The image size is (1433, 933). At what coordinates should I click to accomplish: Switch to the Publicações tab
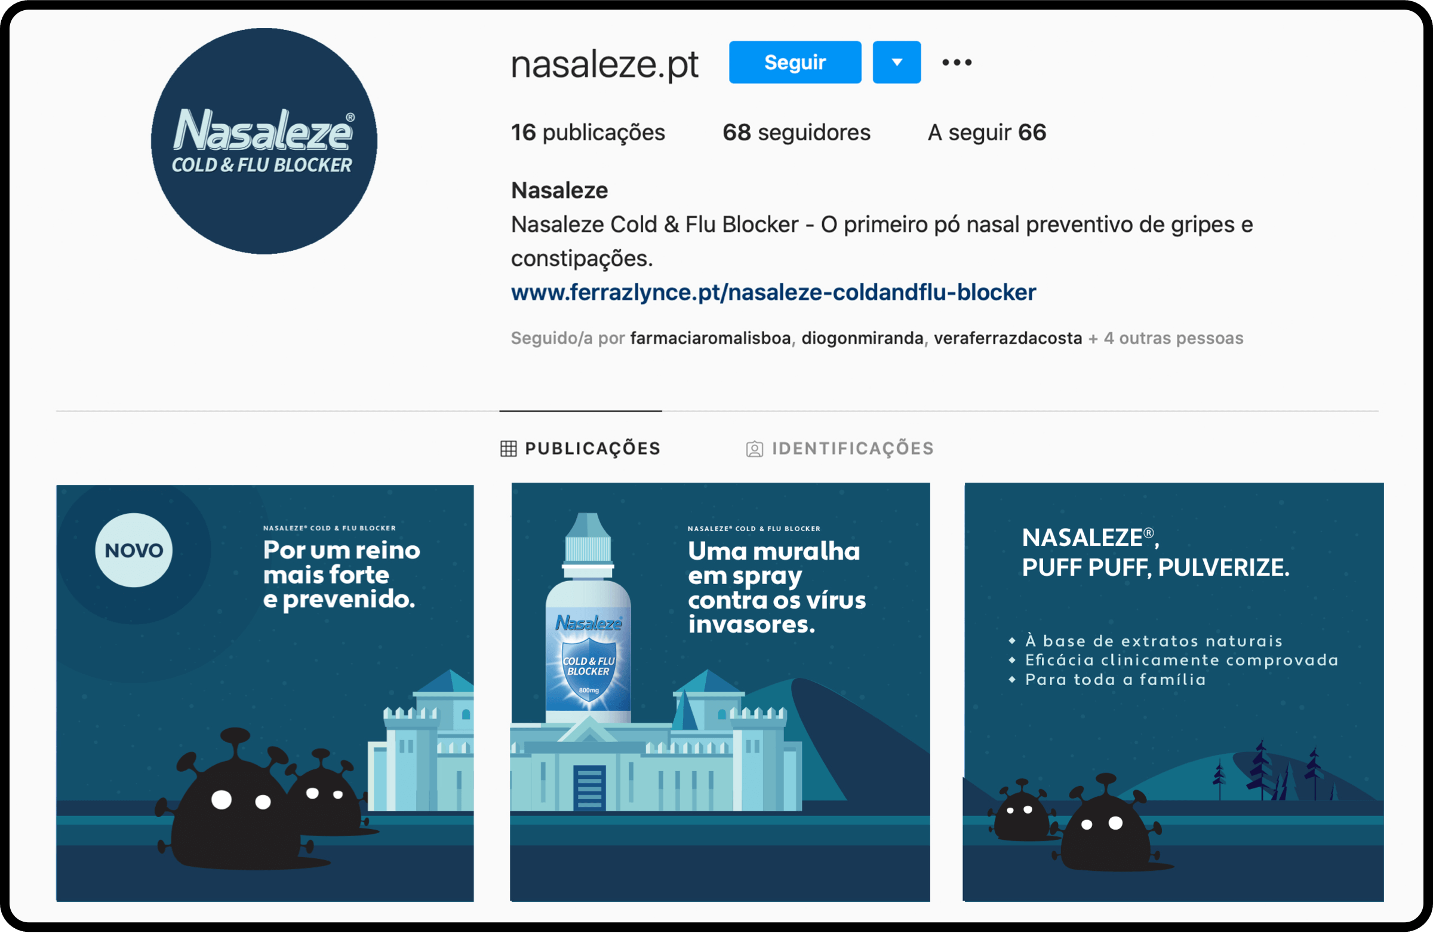(x=581, y=449)
